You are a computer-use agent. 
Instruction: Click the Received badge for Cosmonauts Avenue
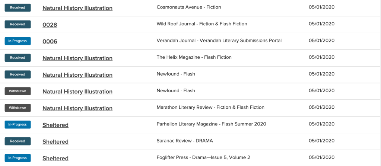[18, 8]
